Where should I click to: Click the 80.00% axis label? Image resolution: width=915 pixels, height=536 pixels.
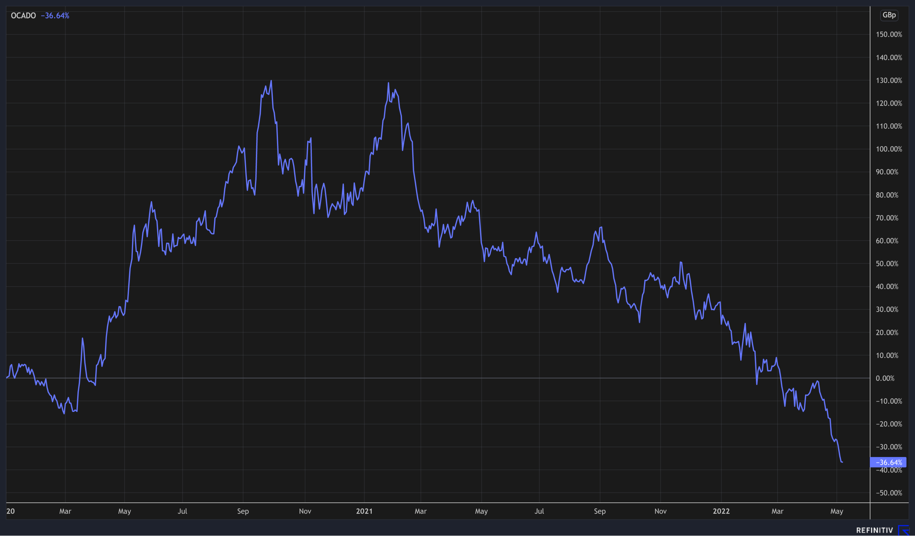click(887, 195)
